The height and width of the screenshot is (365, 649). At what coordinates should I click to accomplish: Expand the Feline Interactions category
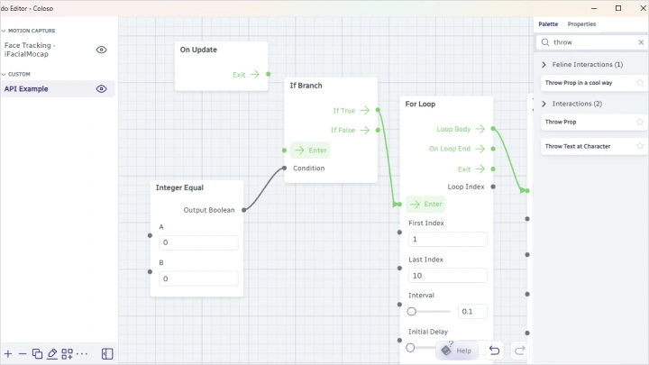544,65
